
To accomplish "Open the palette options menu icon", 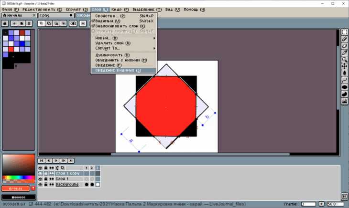I will tap(29, 23).
